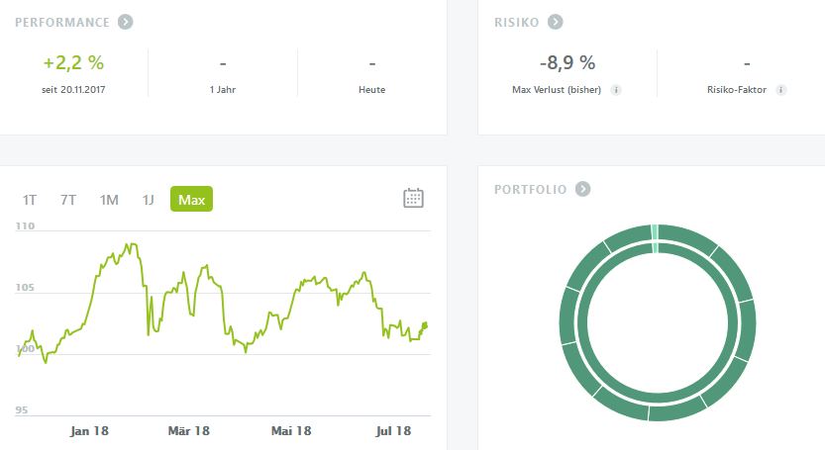Select light green top segment of outer ring
Viewport: 825px width, 450px height.
click(x=656, y=231)
